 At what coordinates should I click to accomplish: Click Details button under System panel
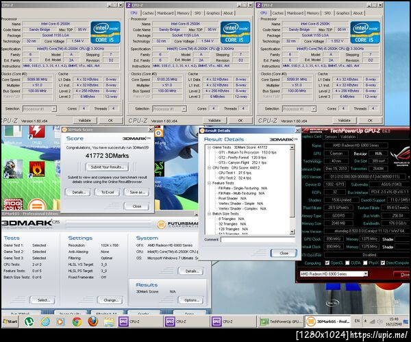point(191,271)
